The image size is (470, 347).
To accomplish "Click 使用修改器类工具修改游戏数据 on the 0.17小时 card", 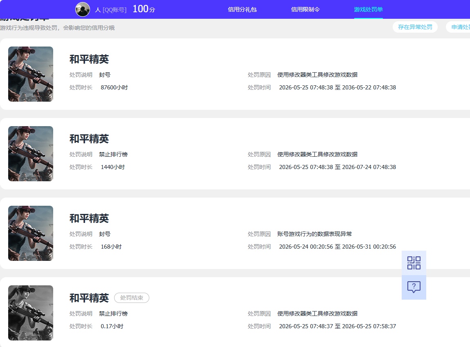I will pyautogui.click(x=317, y=314).
